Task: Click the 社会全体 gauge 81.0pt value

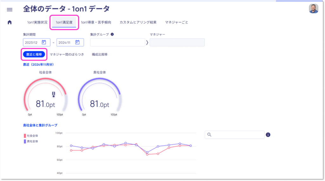Action: click(x=45, y=104)
